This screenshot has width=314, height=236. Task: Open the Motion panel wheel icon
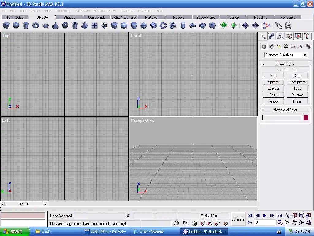pos(289,36)
